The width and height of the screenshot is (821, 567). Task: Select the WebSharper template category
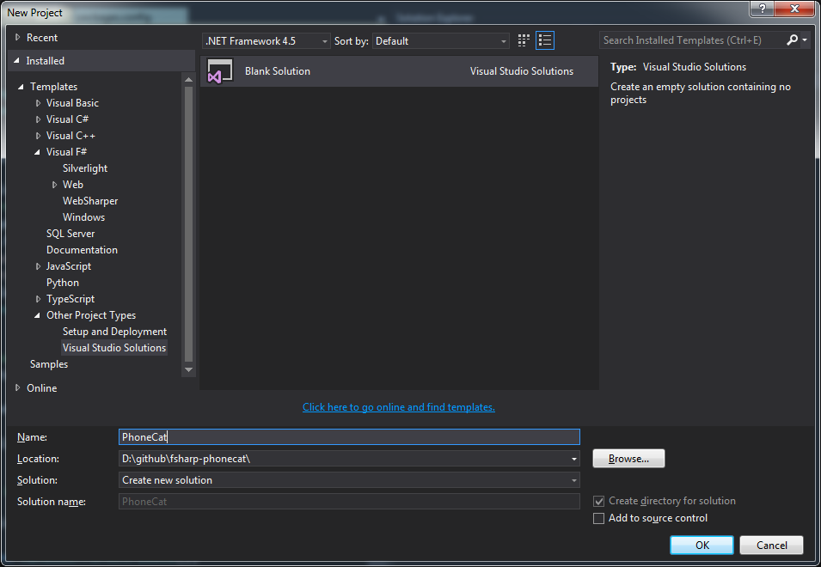click(90, 201)
